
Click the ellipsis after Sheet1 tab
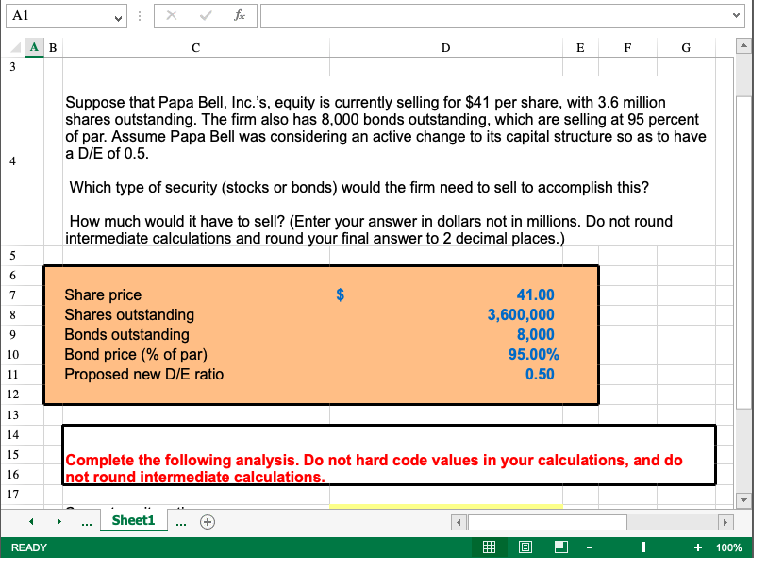[x=181, y=520]
